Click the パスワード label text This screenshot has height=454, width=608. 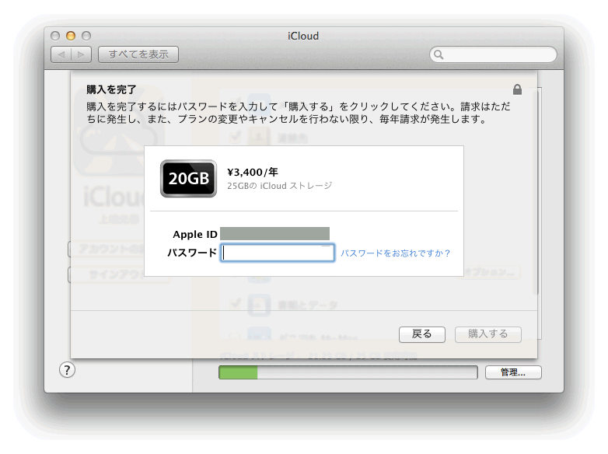point(192,253)
